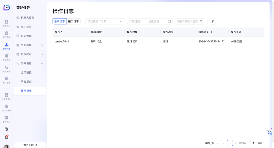Image resolution: width=274 pixels, height=148 pixels.
Task: Expand the 外呼监控 menu
Action: pyautogui.click(x=30, y=45)
